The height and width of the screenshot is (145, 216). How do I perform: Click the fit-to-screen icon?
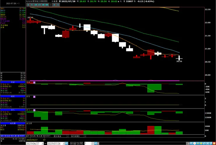tap(208, 143)
